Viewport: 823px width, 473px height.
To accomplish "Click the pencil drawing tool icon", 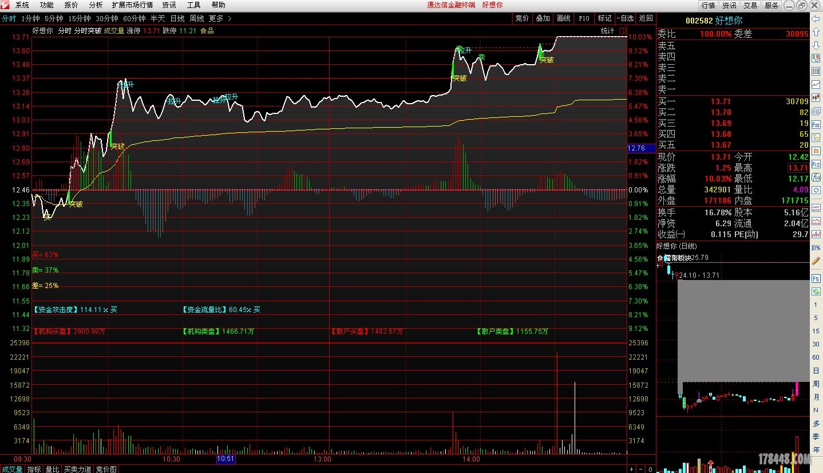I will (x=816, y=261).
